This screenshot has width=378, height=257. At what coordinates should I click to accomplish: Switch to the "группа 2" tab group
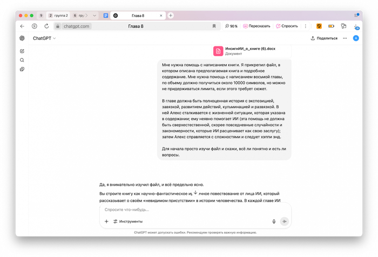(x=58, y=16)
